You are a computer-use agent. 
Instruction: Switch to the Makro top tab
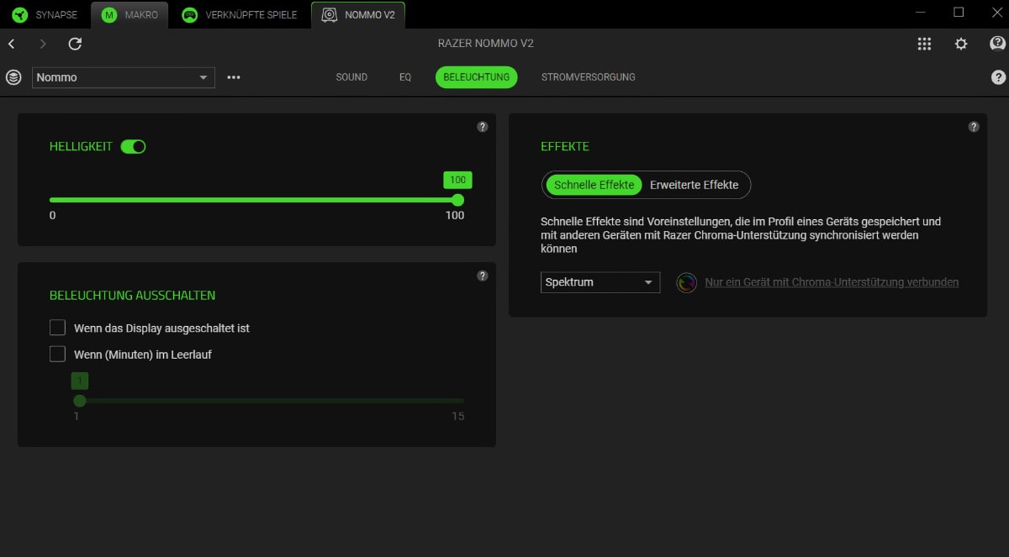[131, 14]
